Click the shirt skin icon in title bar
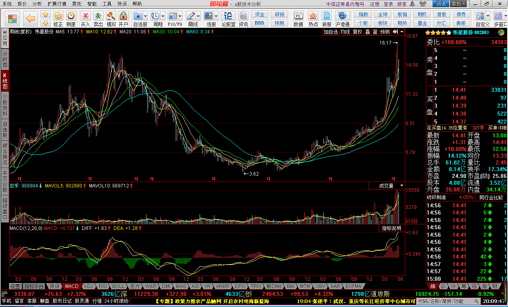The height and width of the screenshot is (307, 508). coord(423,4)
